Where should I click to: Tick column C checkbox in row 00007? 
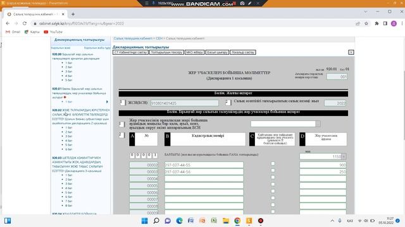[273, 198]
